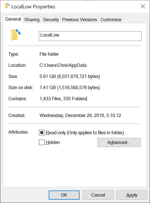Open the Security tab
150x203 pixels.
click(51, 19)
